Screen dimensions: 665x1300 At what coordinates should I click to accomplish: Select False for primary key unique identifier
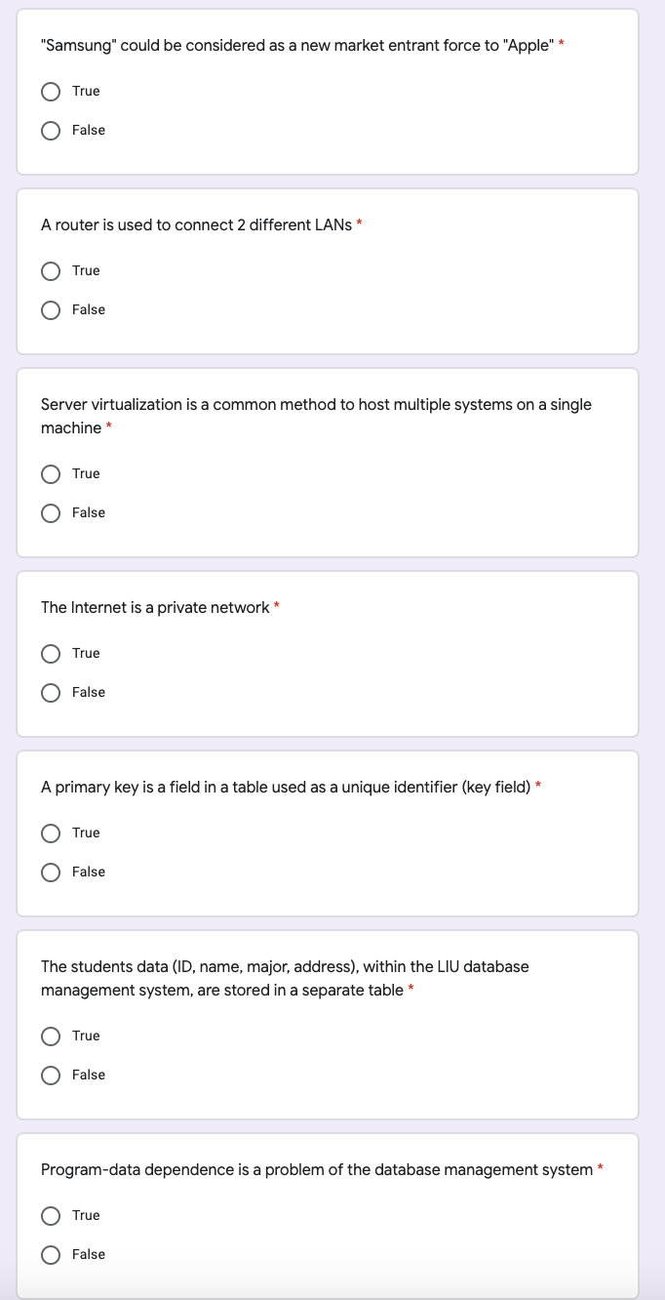pos(51,872)
